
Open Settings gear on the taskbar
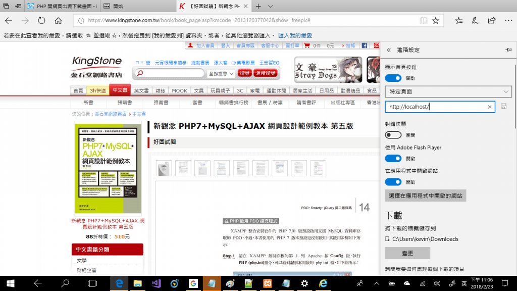click(x=304, y=283)
